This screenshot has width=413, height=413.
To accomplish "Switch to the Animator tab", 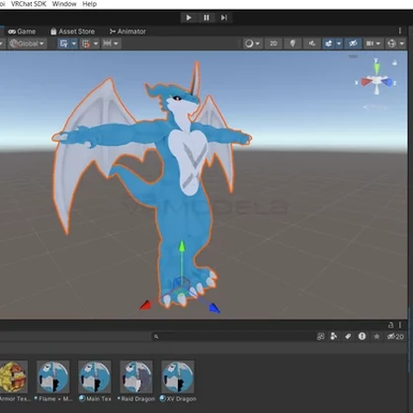I will point(127,32).
